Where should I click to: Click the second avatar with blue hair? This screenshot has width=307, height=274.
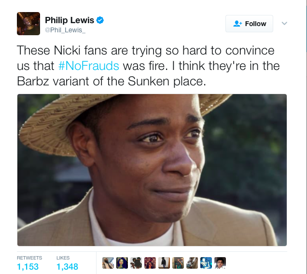(122, 263)
